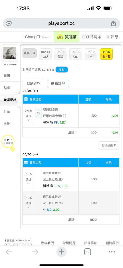Viewport: 123px width, 268px height.
Task: Tap the Safari share icon
Action: coord(113,23)
